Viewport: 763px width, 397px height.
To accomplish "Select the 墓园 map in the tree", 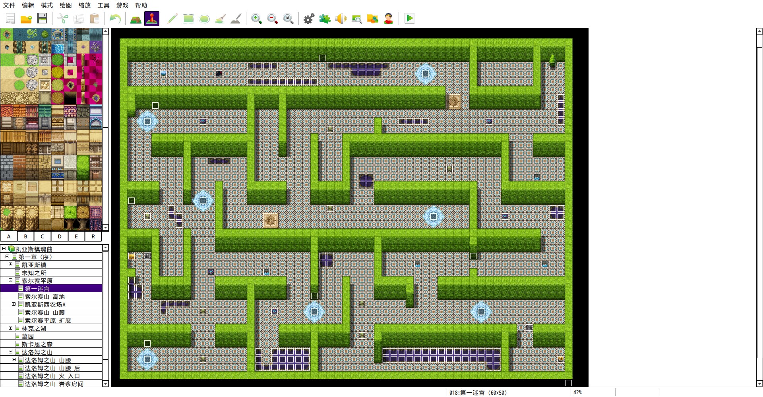I will (27, 336).
